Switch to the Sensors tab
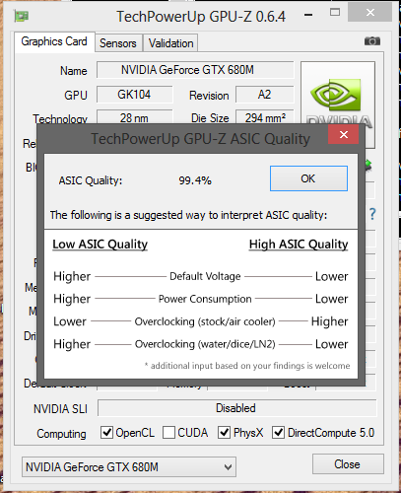The image size is (401, 493). point(118,43)
